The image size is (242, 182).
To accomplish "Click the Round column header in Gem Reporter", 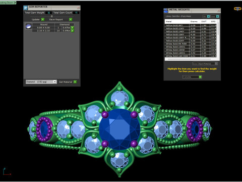I will pos(43,25).
